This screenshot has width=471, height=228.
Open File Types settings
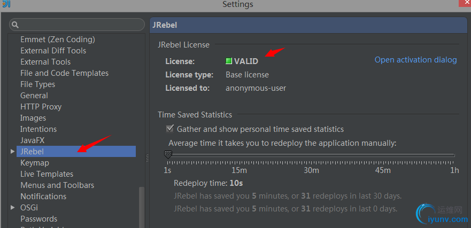(37, 84)
